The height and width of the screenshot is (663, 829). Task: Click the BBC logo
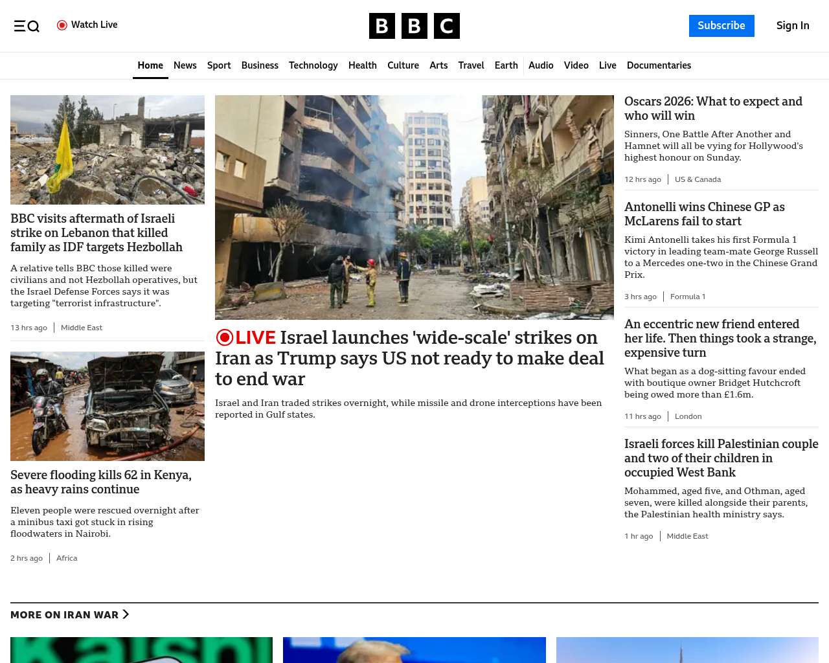click(x=414, y=26)
